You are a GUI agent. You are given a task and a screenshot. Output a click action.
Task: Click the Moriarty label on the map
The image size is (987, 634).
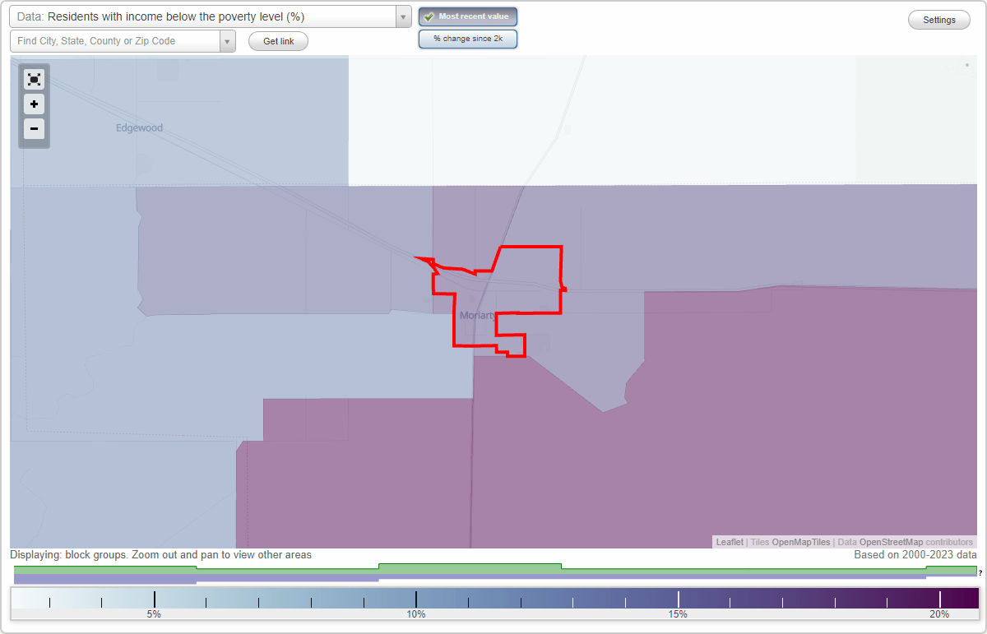point(479,314)
